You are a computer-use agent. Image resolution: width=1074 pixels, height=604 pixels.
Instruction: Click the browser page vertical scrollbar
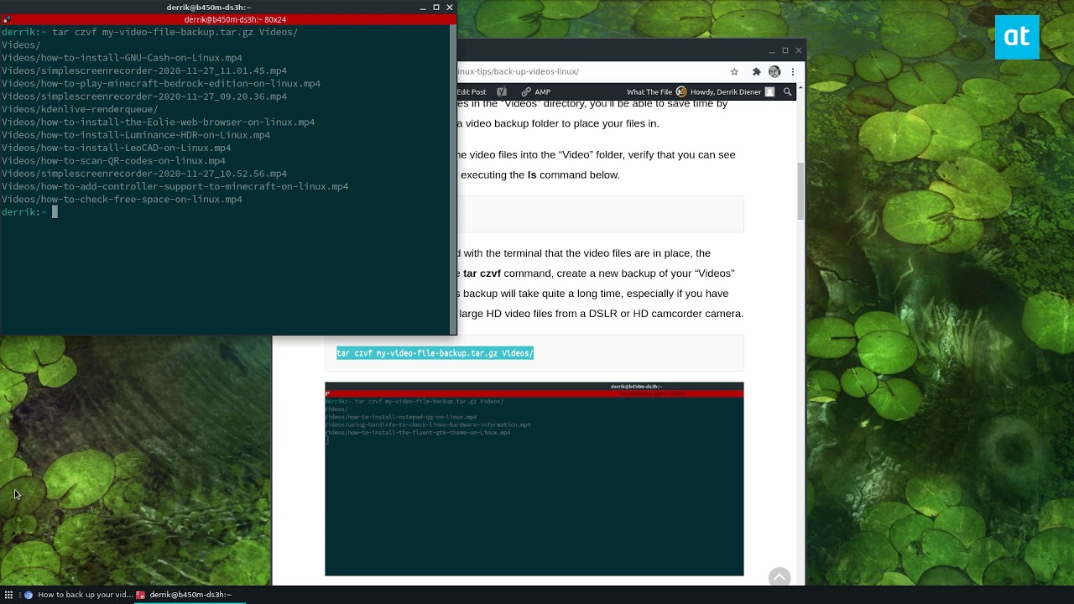(x=800, y=191)
